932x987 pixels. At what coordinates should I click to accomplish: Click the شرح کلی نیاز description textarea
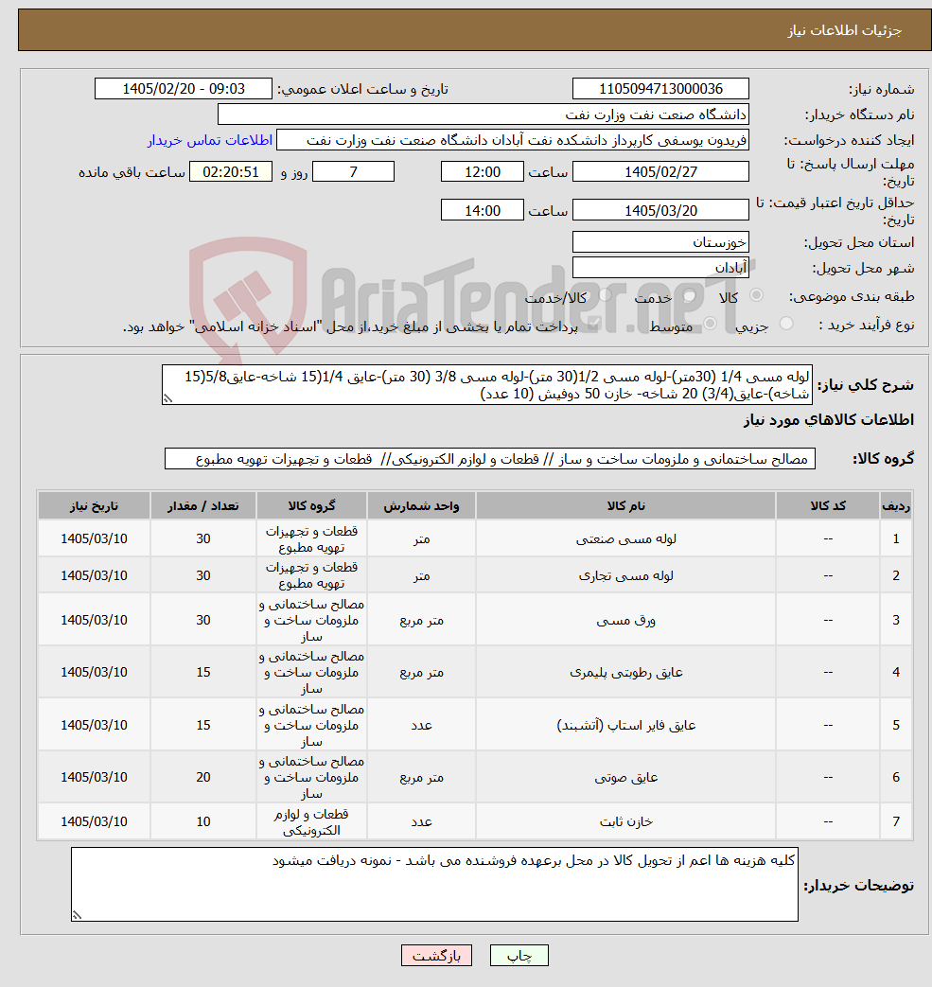(x=487, y=385)
